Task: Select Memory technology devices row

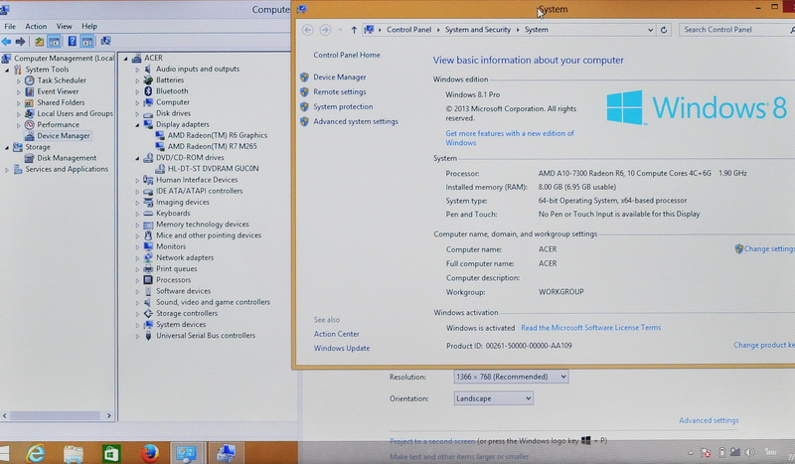Action: click(x=203, y=225)
